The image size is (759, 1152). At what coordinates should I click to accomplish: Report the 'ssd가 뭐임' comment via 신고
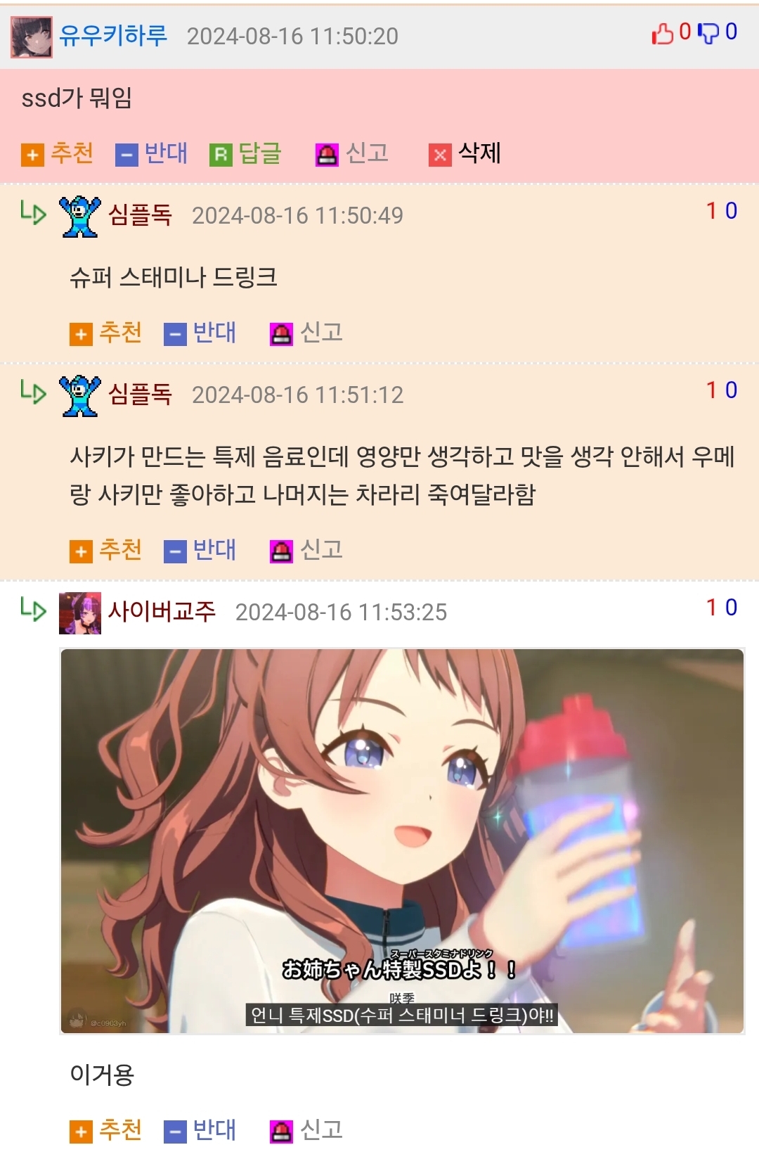(352, 153)
